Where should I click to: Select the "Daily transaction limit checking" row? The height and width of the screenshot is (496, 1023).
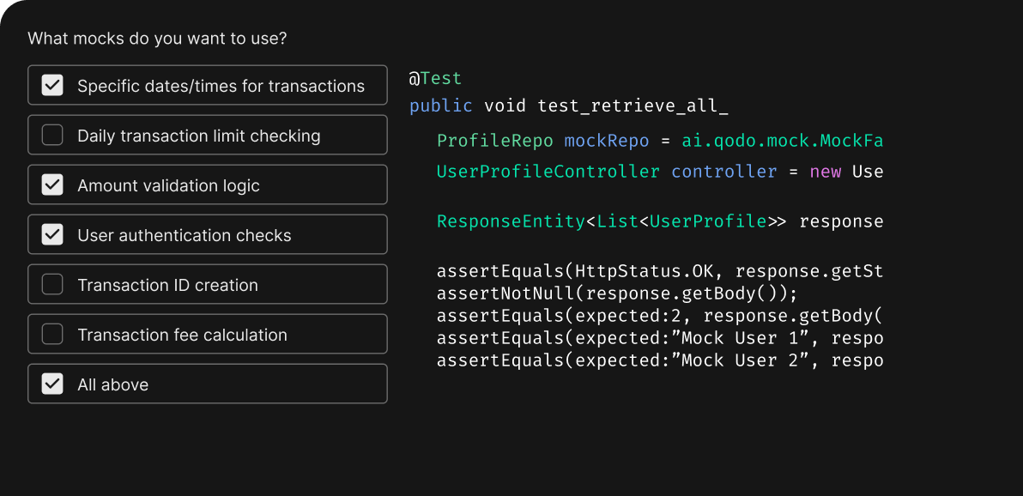tap(207, 135)
